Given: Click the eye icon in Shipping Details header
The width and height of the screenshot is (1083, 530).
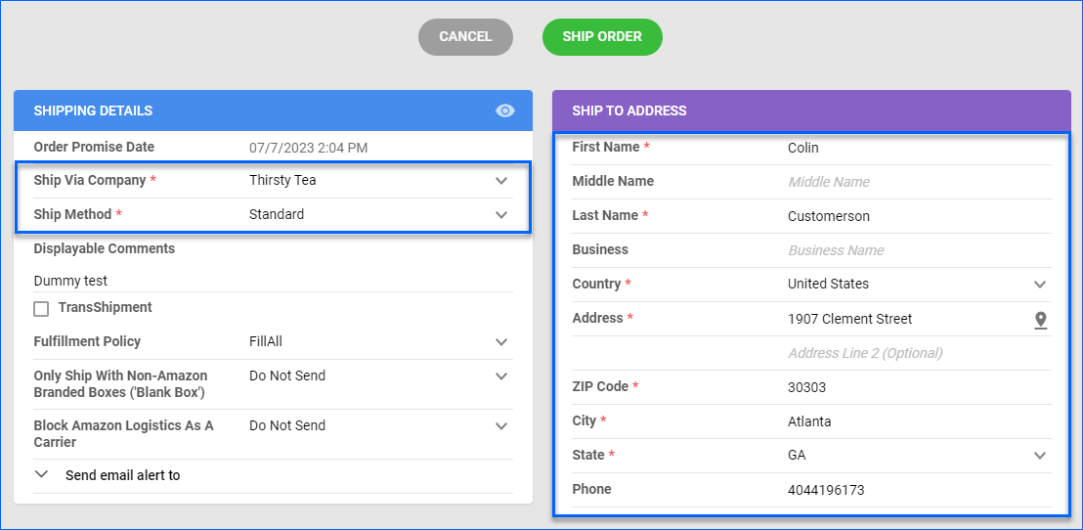Looking at the screenshot, I should click(505, 110).
